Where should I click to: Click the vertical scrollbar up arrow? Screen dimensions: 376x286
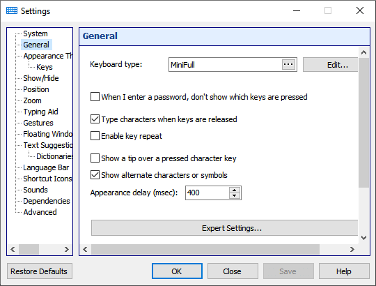(363, 52)
